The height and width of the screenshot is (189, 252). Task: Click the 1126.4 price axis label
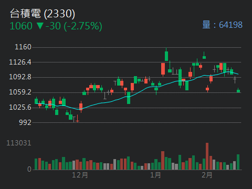[20, 62]
